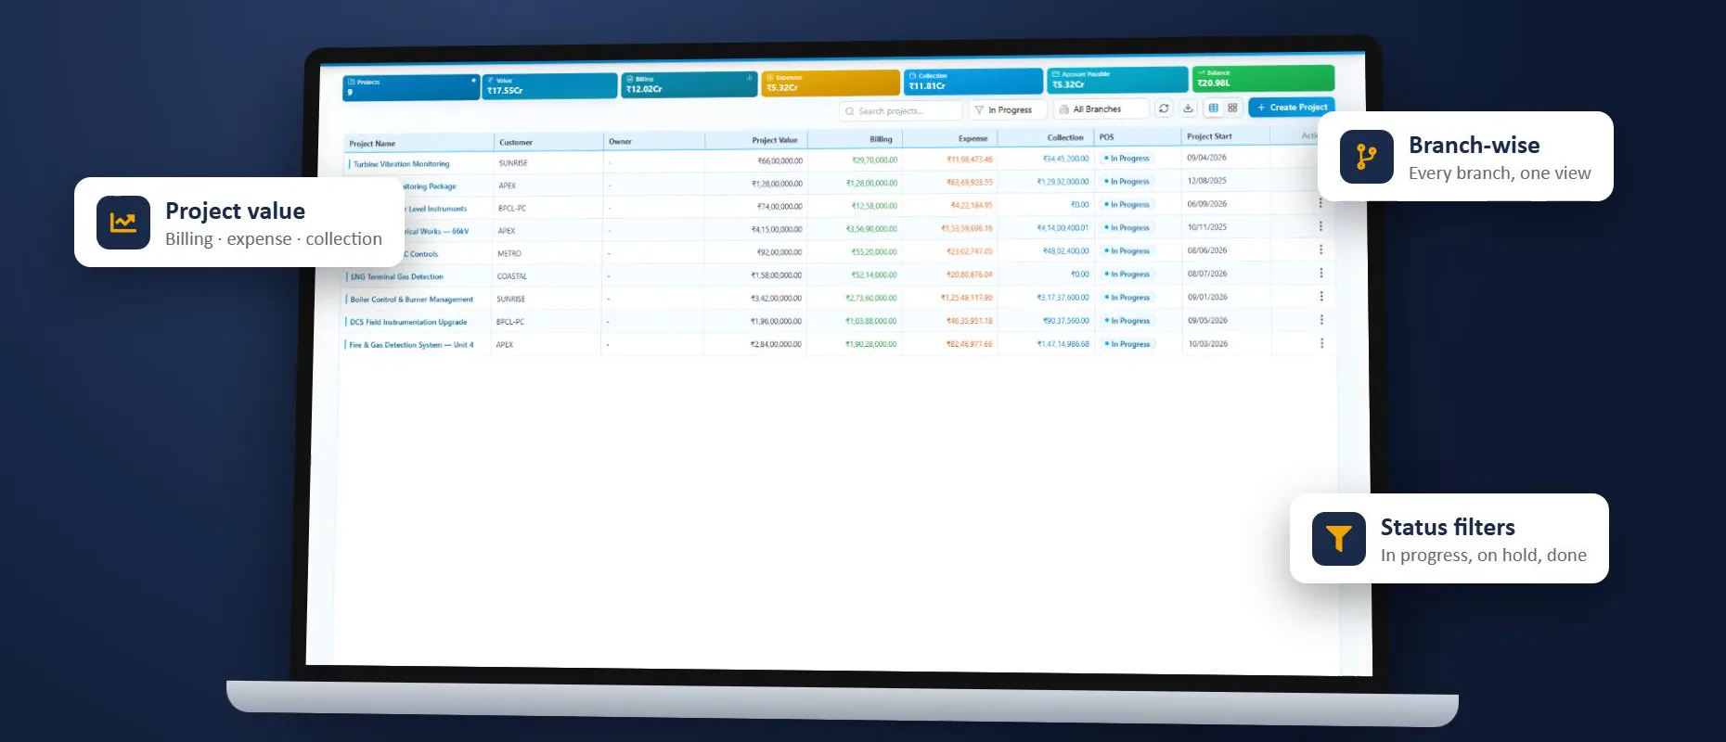Open the All Branches dropdown
The image size is (1726, 742).
[x=1101, y=109]
